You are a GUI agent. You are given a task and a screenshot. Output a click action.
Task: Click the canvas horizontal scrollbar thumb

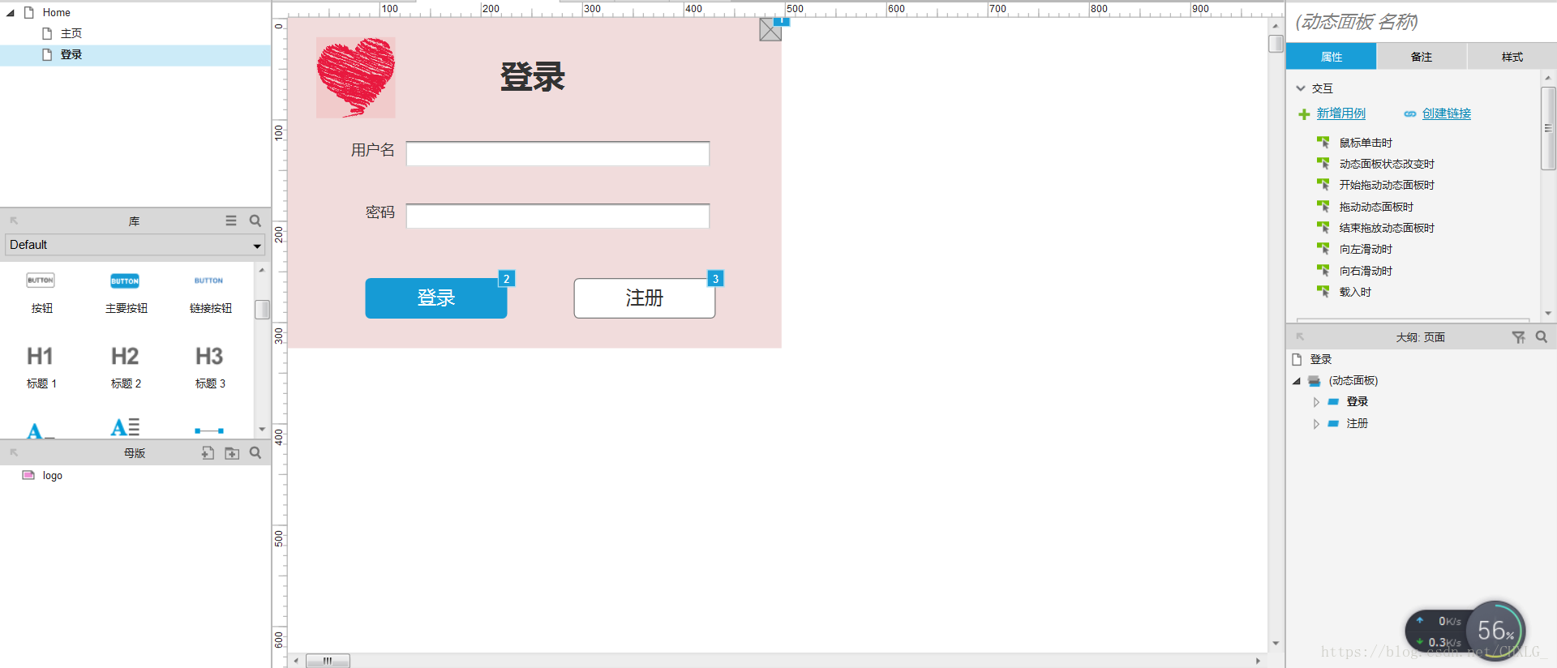pos(328,661)
